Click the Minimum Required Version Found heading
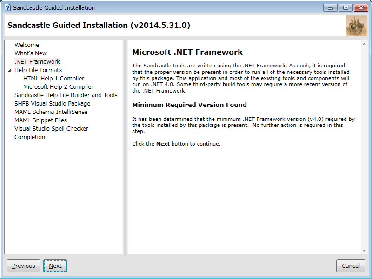 tap(189, 105)
